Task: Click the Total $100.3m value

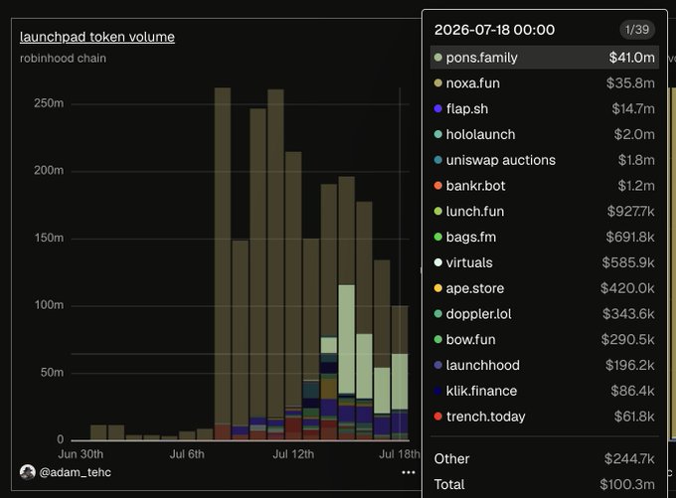Action: point(627,484)
